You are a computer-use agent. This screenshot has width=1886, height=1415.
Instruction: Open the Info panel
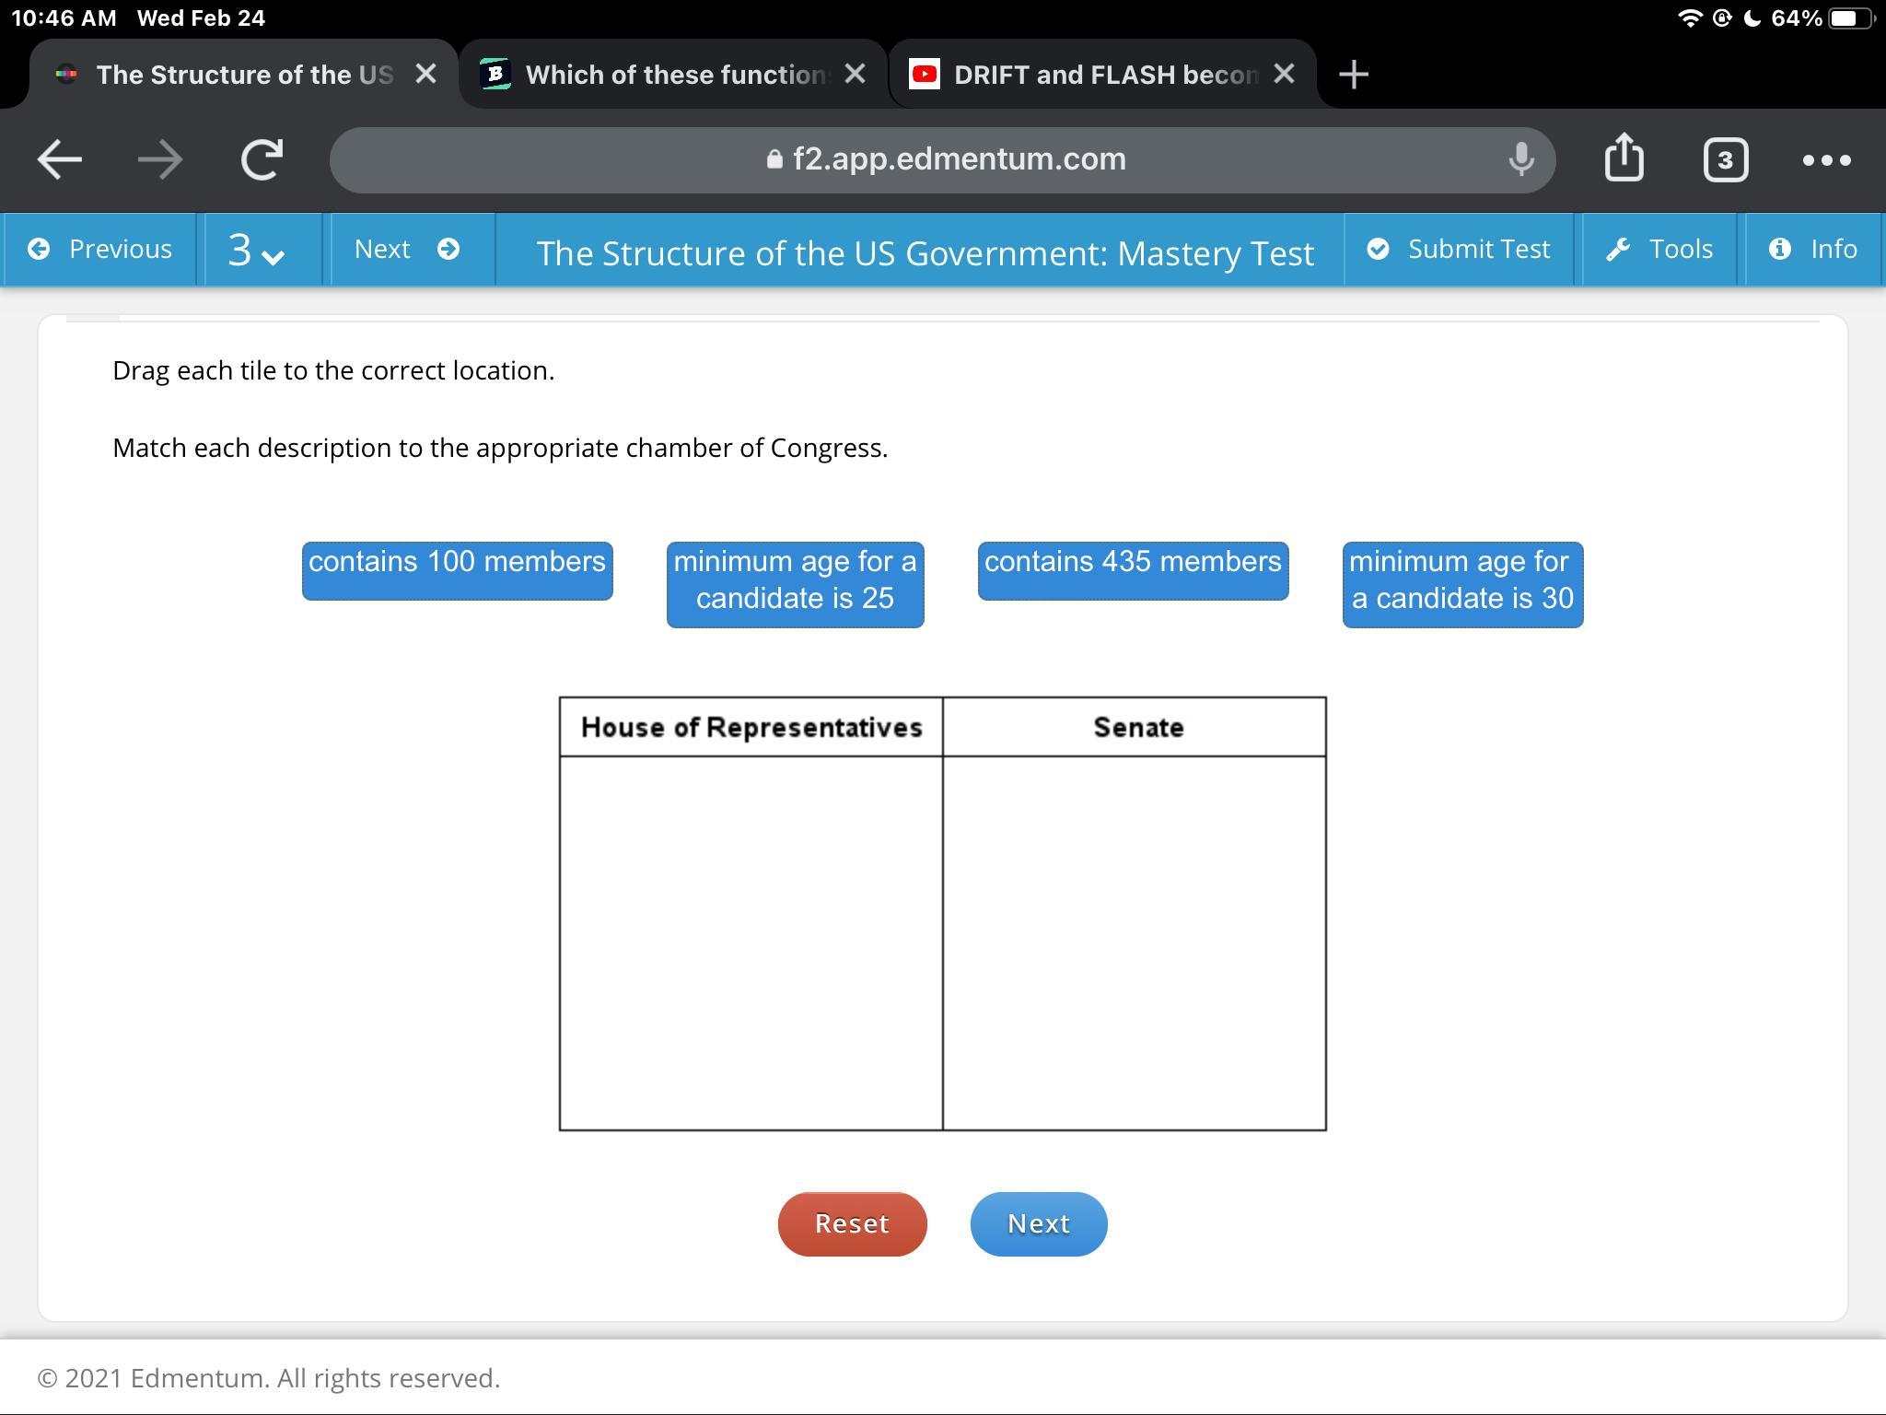pos(1812,250)
